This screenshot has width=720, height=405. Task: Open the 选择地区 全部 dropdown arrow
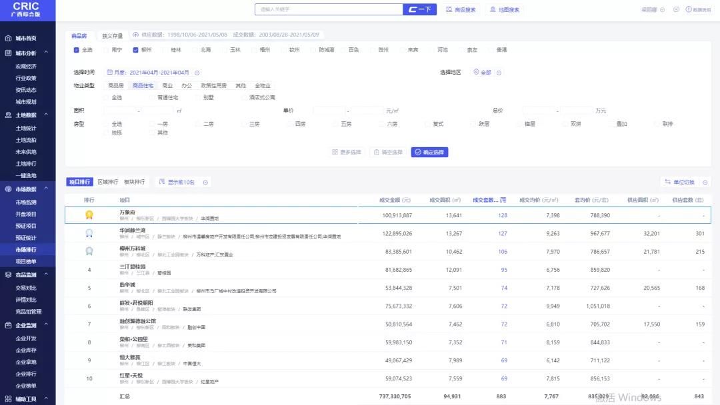click(x=499, y=73)
